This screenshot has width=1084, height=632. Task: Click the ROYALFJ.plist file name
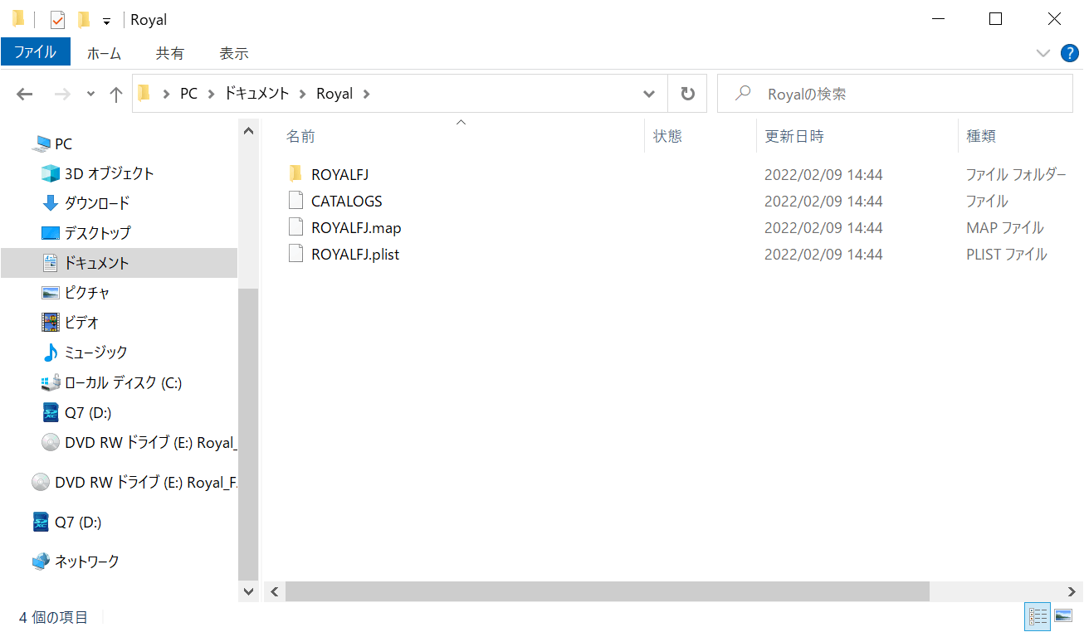pos(355,254)
